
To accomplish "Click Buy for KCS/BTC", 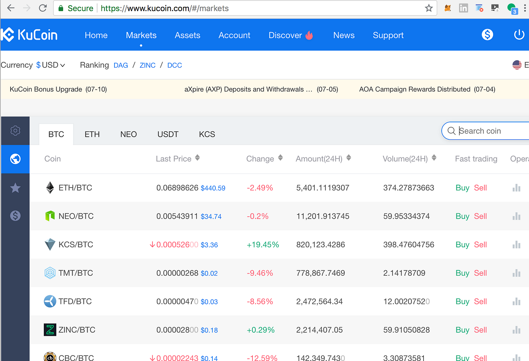I will click(x=462, y=245).
